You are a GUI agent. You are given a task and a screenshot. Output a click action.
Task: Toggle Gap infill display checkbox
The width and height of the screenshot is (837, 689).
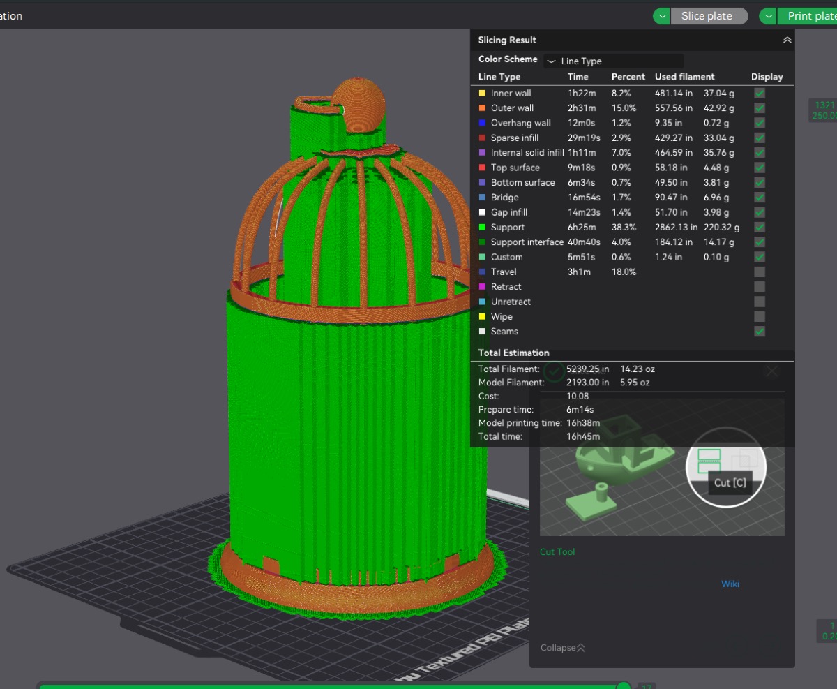click(x=760, y=212)
